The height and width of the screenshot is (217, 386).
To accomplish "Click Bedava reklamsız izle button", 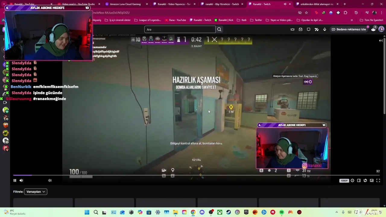I will [349, 29].
